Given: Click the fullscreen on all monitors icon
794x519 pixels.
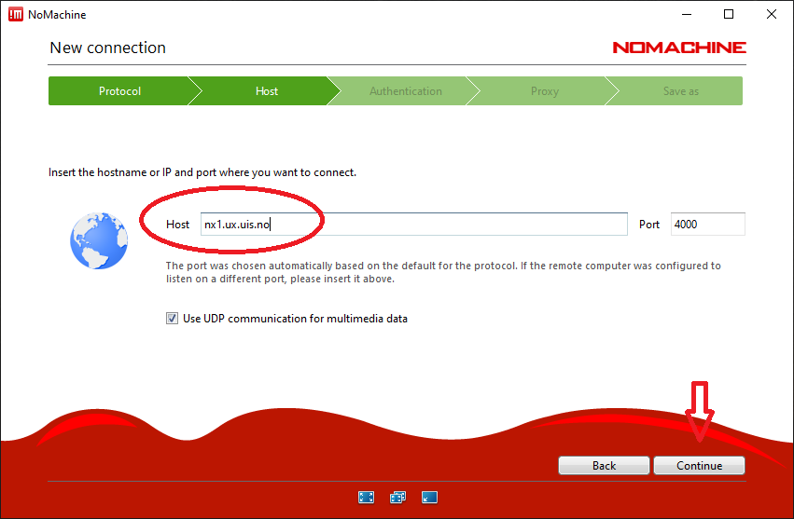Looking at the screenshot, I should point(397,498).
